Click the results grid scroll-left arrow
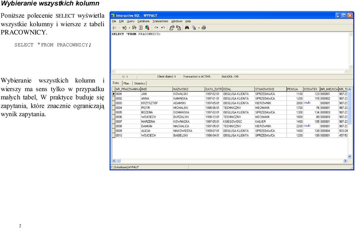This screenshot has width=356, height=228. click(x=114, y=161)
